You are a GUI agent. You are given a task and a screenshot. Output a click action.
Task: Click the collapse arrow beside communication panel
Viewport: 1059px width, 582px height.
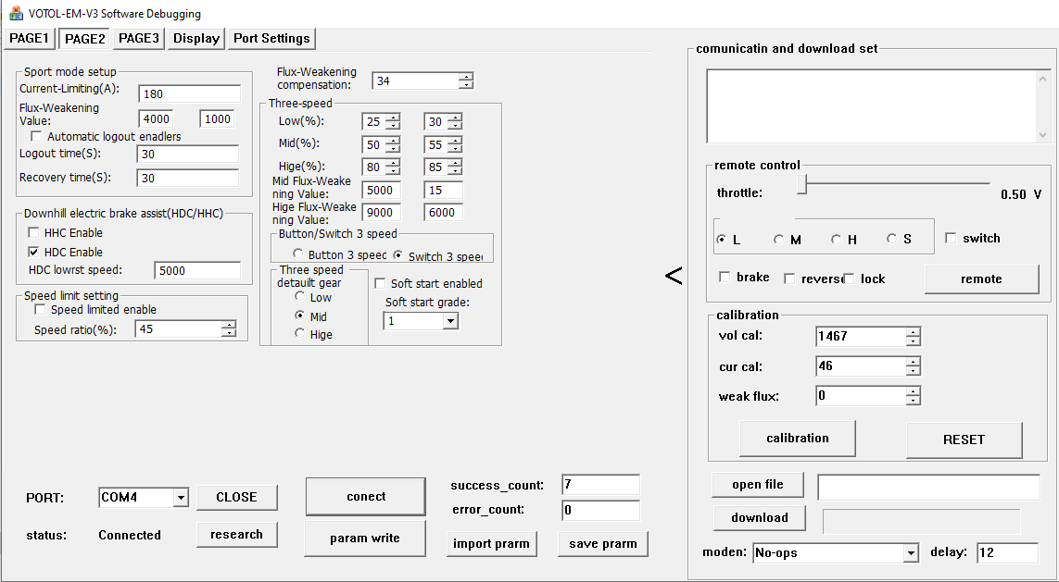(674, 276)
